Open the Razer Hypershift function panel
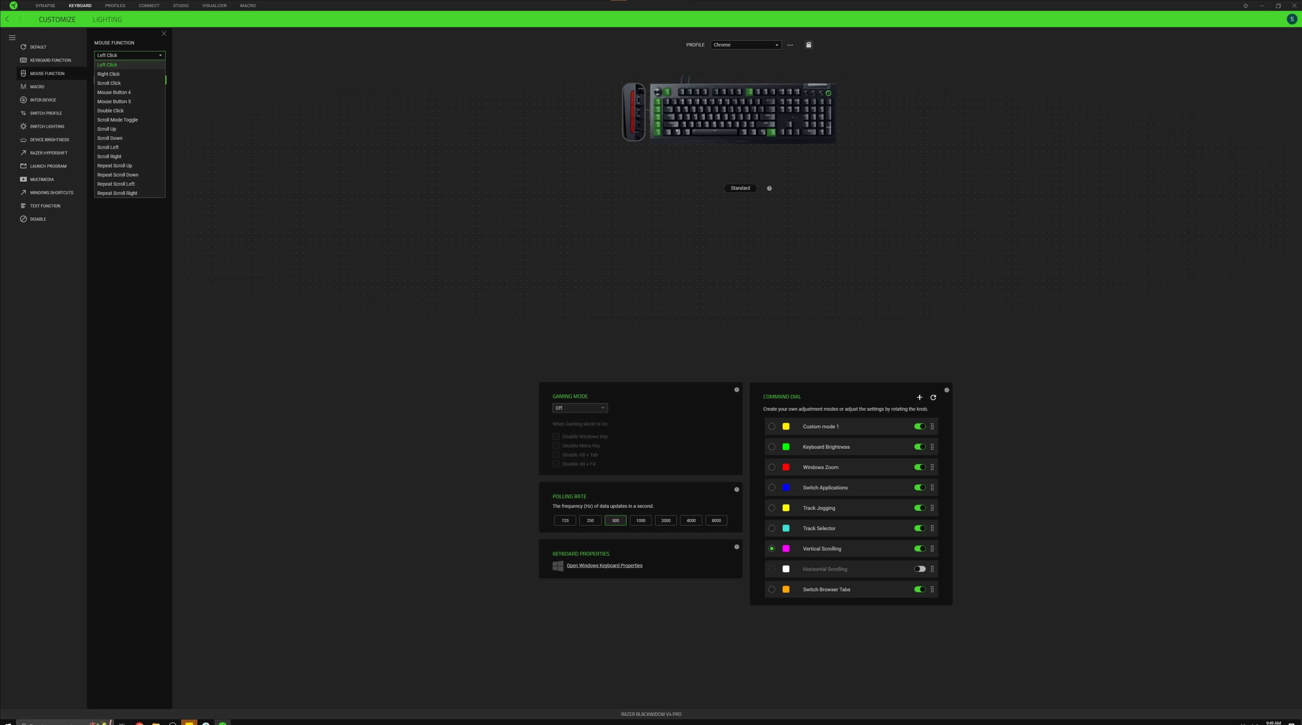The image size is (1302, 725). click(48, 153)
